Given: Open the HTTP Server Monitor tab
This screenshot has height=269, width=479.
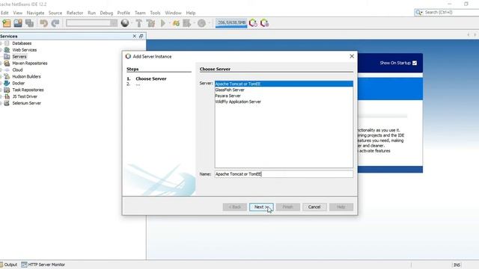Looking at the screenshot, I should point(43,265).
